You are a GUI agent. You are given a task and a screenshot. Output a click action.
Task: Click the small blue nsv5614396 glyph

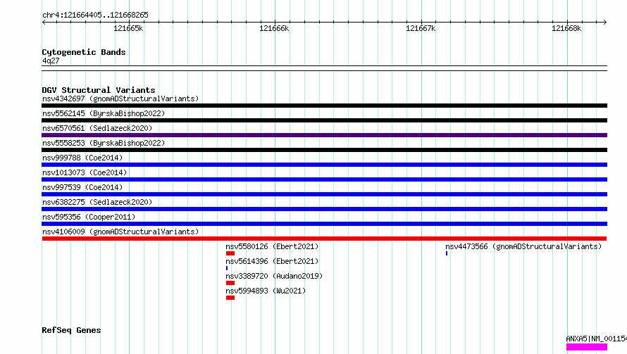(227, 269)
